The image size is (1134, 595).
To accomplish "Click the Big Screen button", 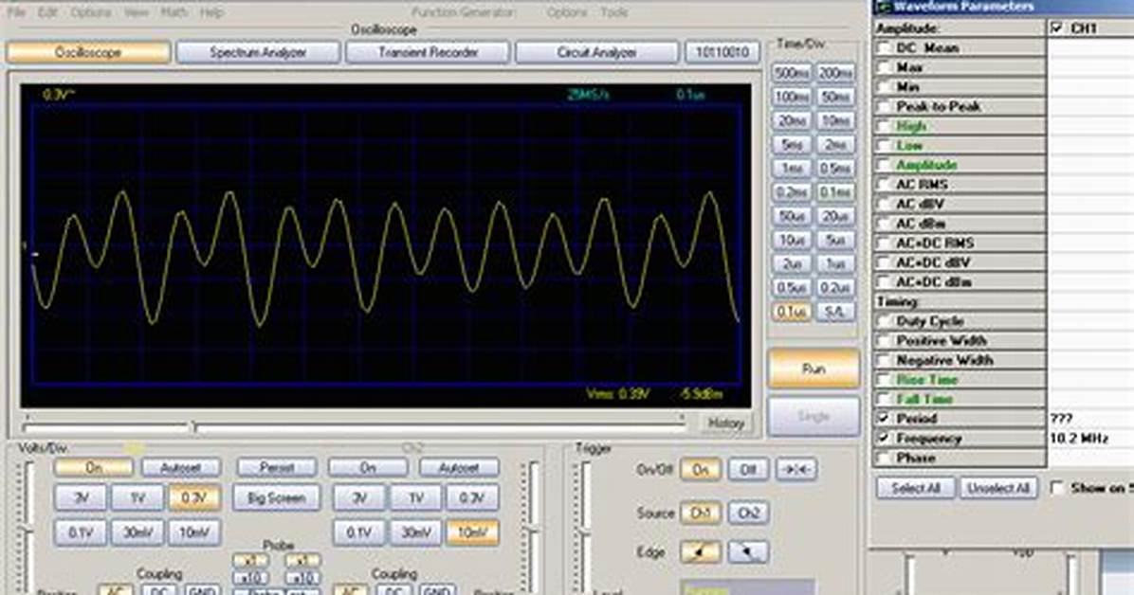I will point(276,498).
